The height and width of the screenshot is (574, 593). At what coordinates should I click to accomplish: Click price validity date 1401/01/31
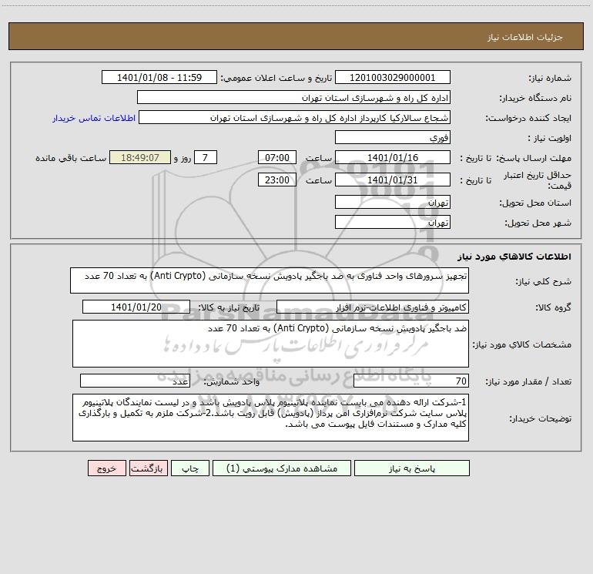pos(393,180)
